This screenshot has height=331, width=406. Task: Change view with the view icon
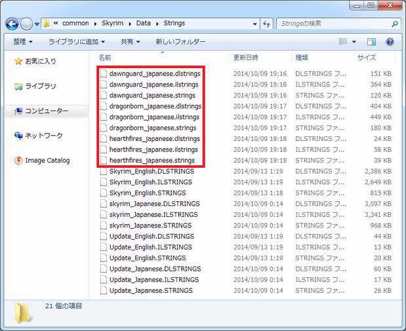343,41
